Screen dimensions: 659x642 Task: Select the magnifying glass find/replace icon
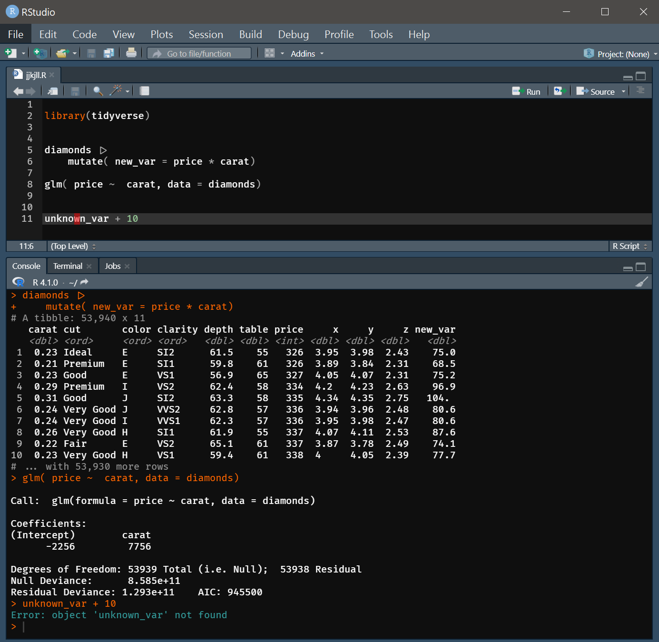pyautogui.click(x=98, y=90)
